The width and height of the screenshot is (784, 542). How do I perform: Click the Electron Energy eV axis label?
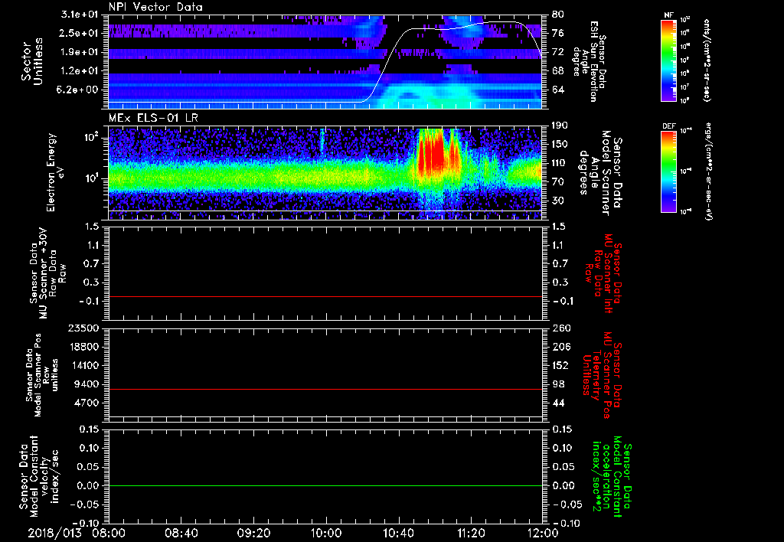point(55,172)
